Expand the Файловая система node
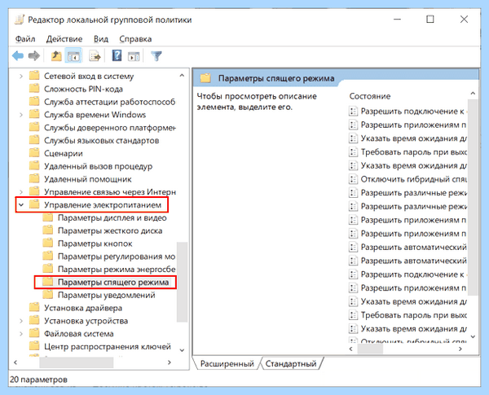The image size is (489, 395). 21,334
